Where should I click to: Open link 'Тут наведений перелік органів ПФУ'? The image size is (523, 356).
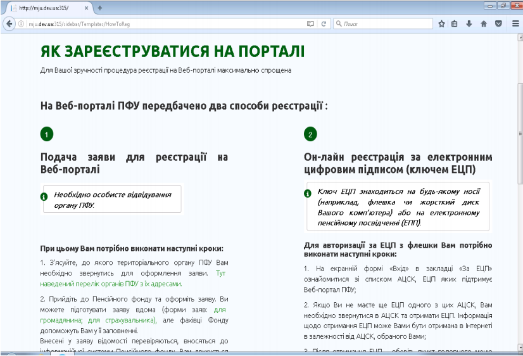[133, 279]
